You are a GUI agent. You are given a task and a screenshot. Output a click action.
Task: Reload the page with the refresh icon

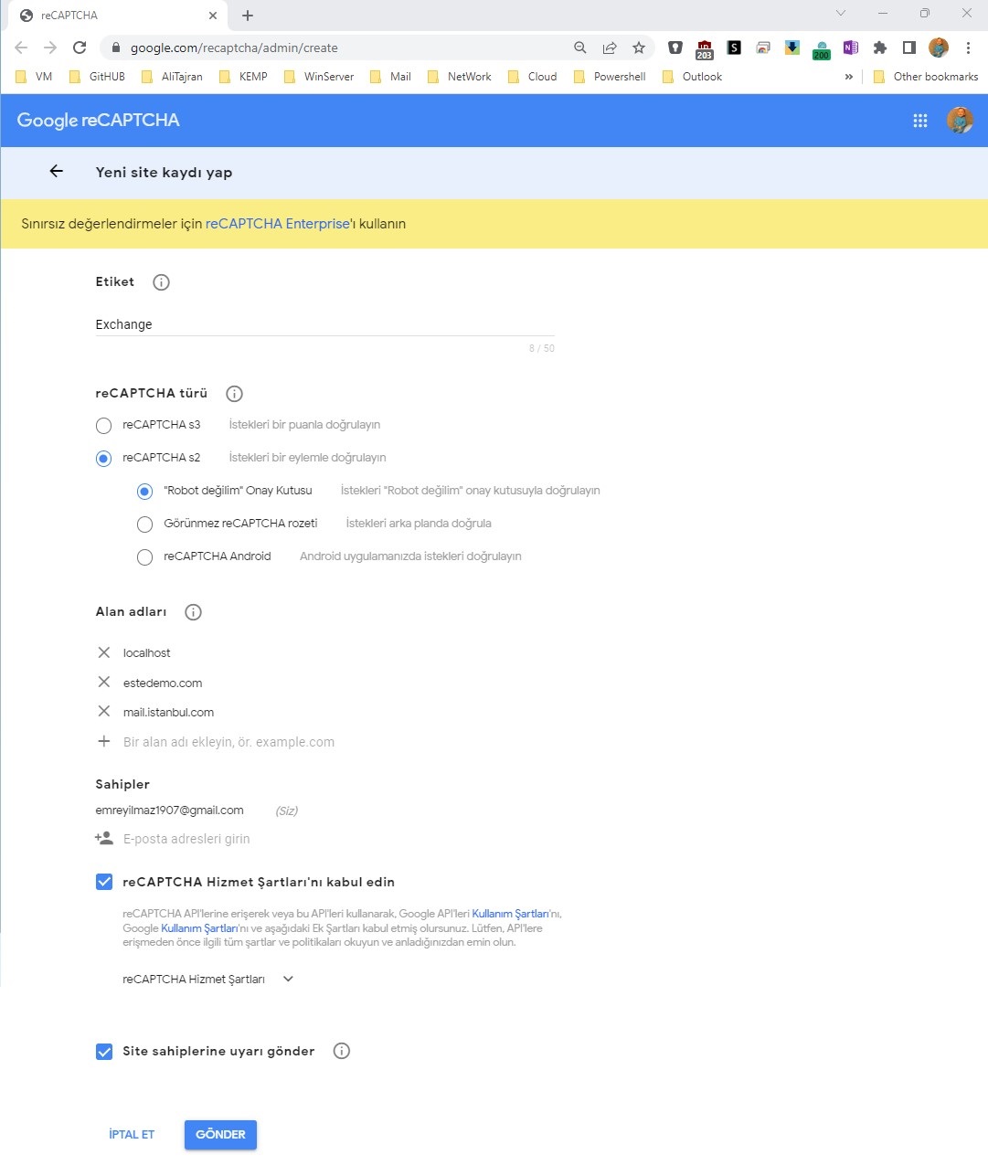point(80,48)
